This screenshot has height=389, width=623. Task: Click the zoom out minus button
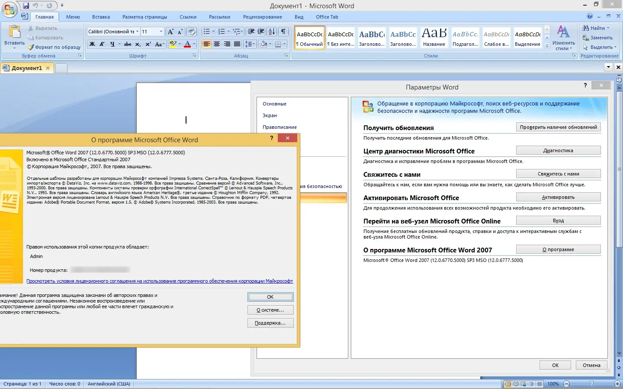(x=566, y=384)
